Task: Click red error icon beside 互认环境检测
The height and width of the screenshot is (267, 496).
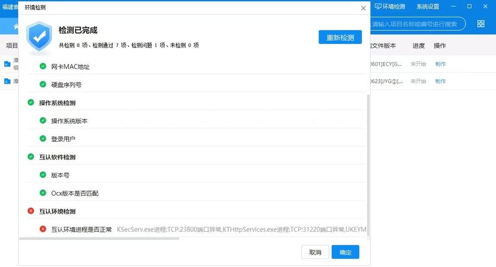Action: 30,211
